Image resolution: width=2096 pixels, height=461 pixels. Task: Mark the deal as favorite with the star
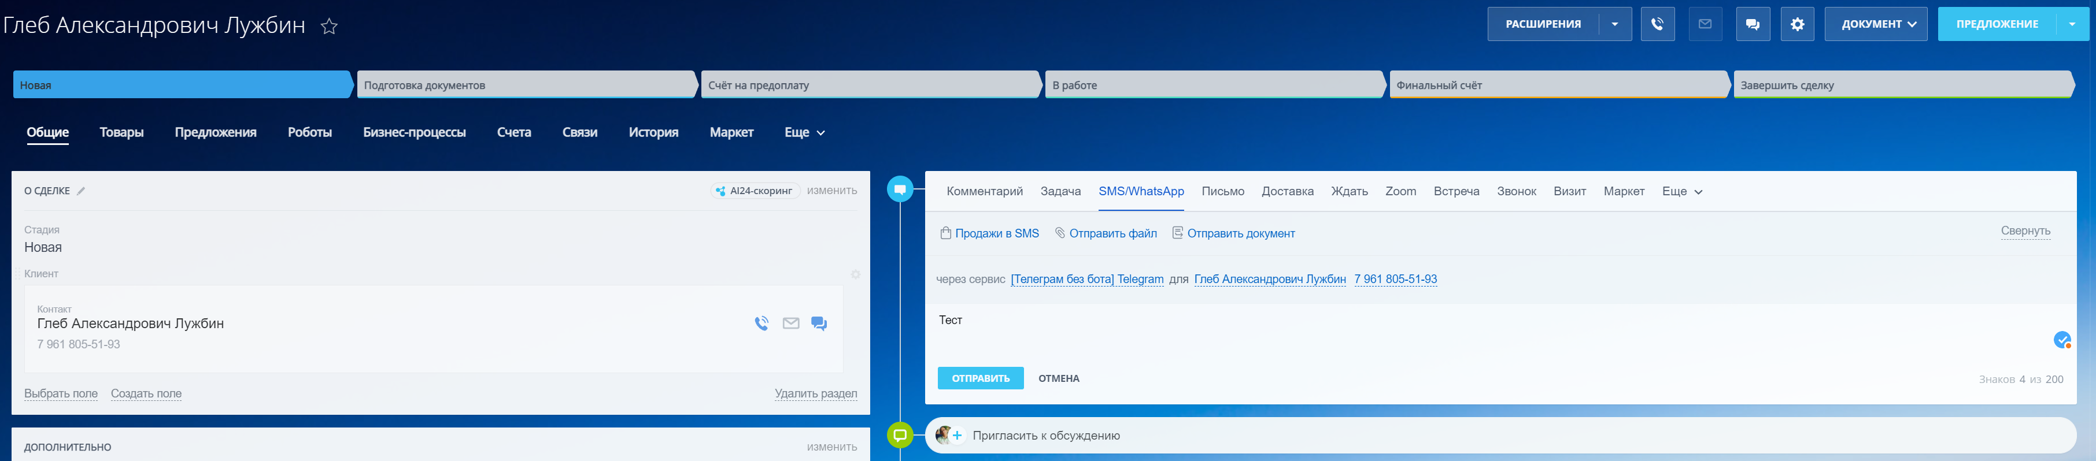pos(329,26)
